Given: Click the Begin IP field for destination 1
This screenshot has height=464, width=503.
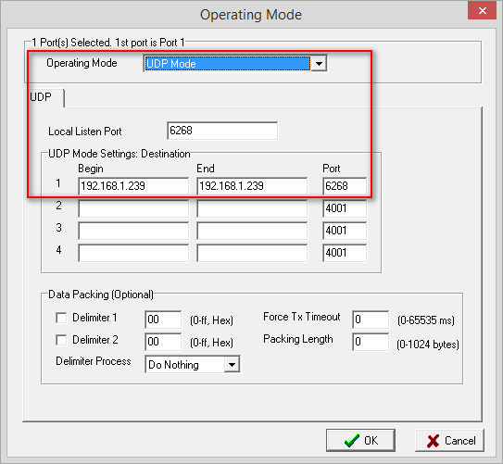Looking at the screenshot, I should (x=133, y=186).
